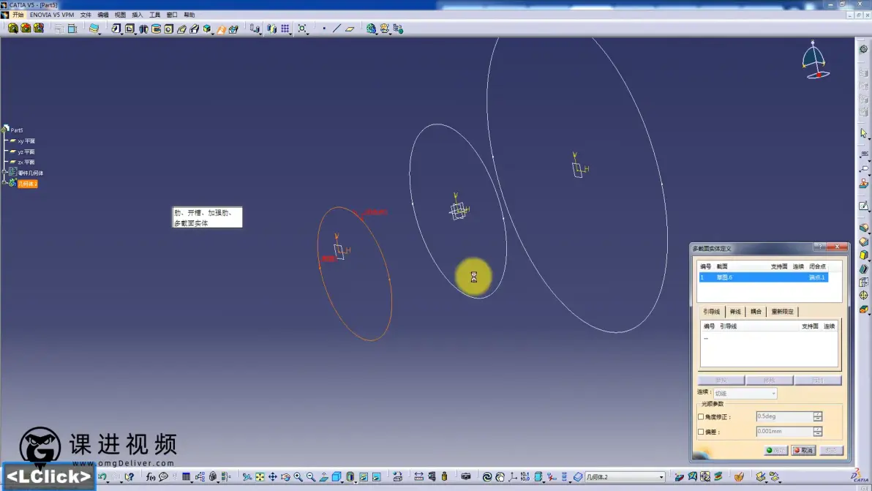Open the 工具 menu
This screenshot has width=872, height=491.
pos(154,15)
